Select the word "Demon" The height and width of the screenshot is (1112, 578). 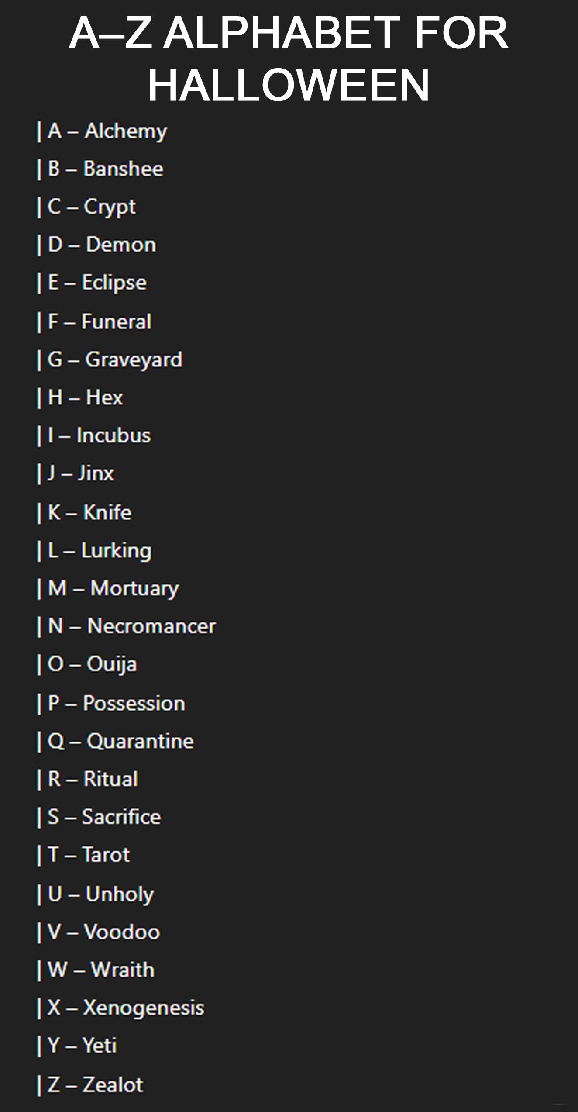pyautogui.click(x=121, y=245)
